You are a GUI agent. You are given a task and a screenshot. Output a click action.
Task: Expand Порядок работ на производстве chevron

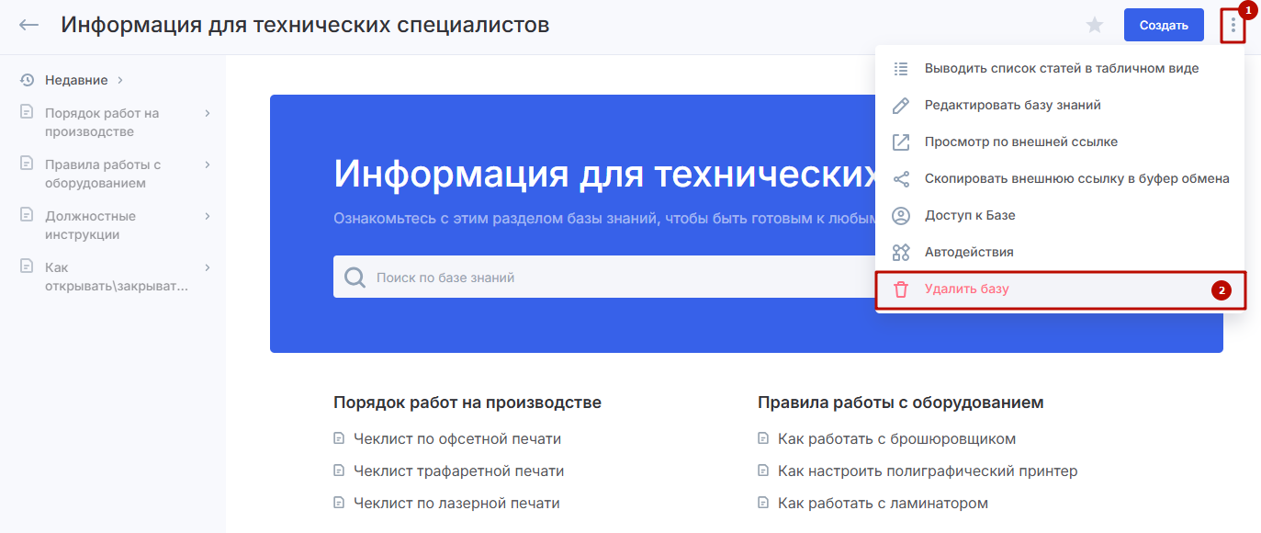(x=208, y=113)
